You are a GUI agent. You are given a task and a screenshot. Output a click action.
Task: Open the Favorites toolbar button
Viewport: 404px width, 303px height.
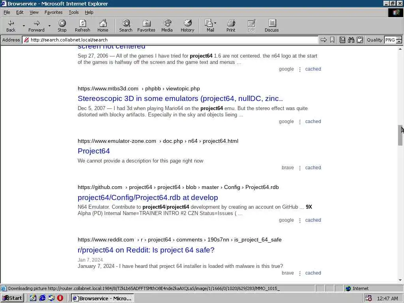146,26
